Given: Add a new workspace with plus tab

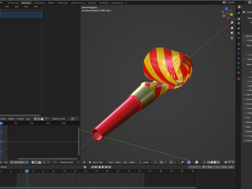Looking at the screenshot, I should tap(126, 3).
